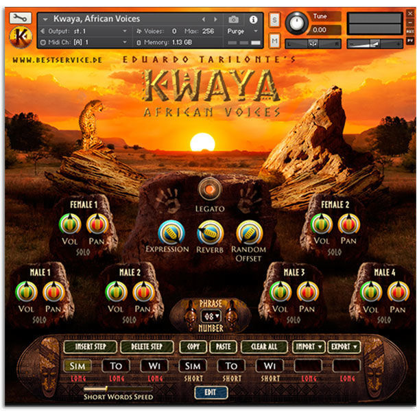Select the second Sim step slot
This screenshot has height=417, width=417.
(x=193, y=366)
